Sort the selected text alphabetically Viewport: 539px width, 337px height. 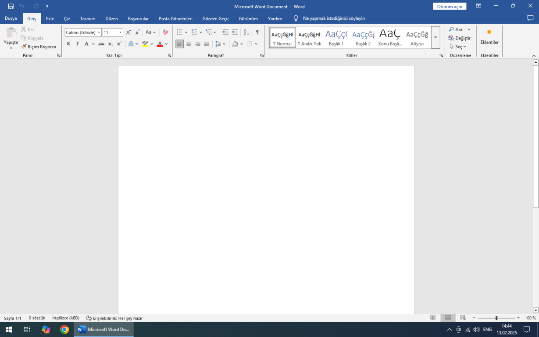[x=246, y=32]
